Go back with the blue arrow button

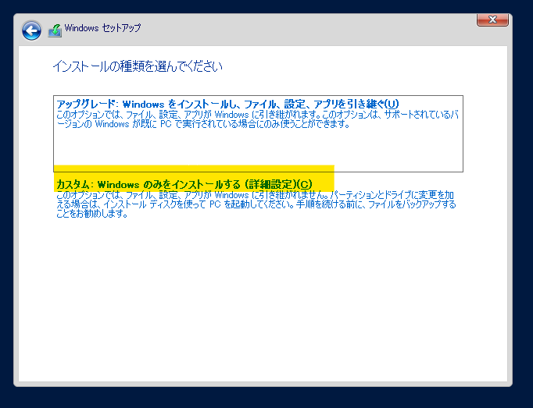(x=31, y=31)
